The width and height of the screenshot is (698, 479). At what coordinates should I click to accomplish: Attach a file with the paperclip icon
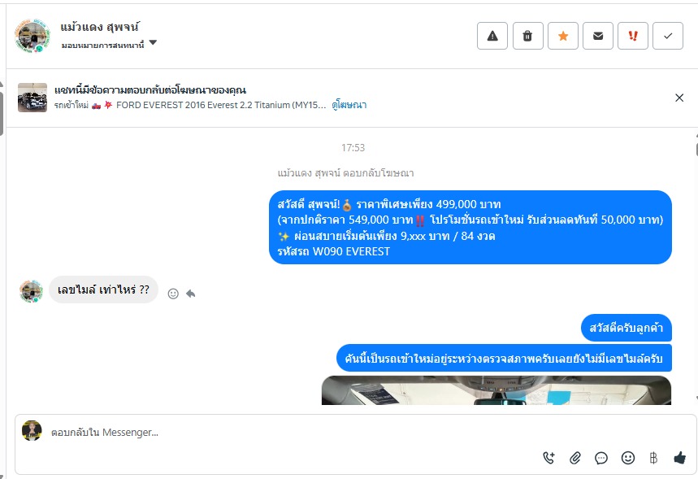pyautogui.click(x=575, y=458)
